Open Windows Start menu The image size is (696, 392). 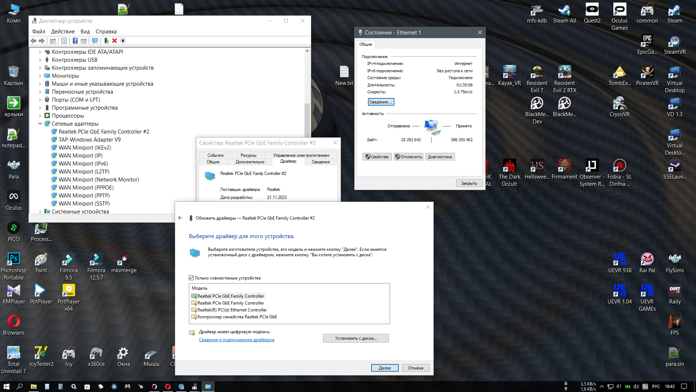pyautogui.click(x=6, y=386)
